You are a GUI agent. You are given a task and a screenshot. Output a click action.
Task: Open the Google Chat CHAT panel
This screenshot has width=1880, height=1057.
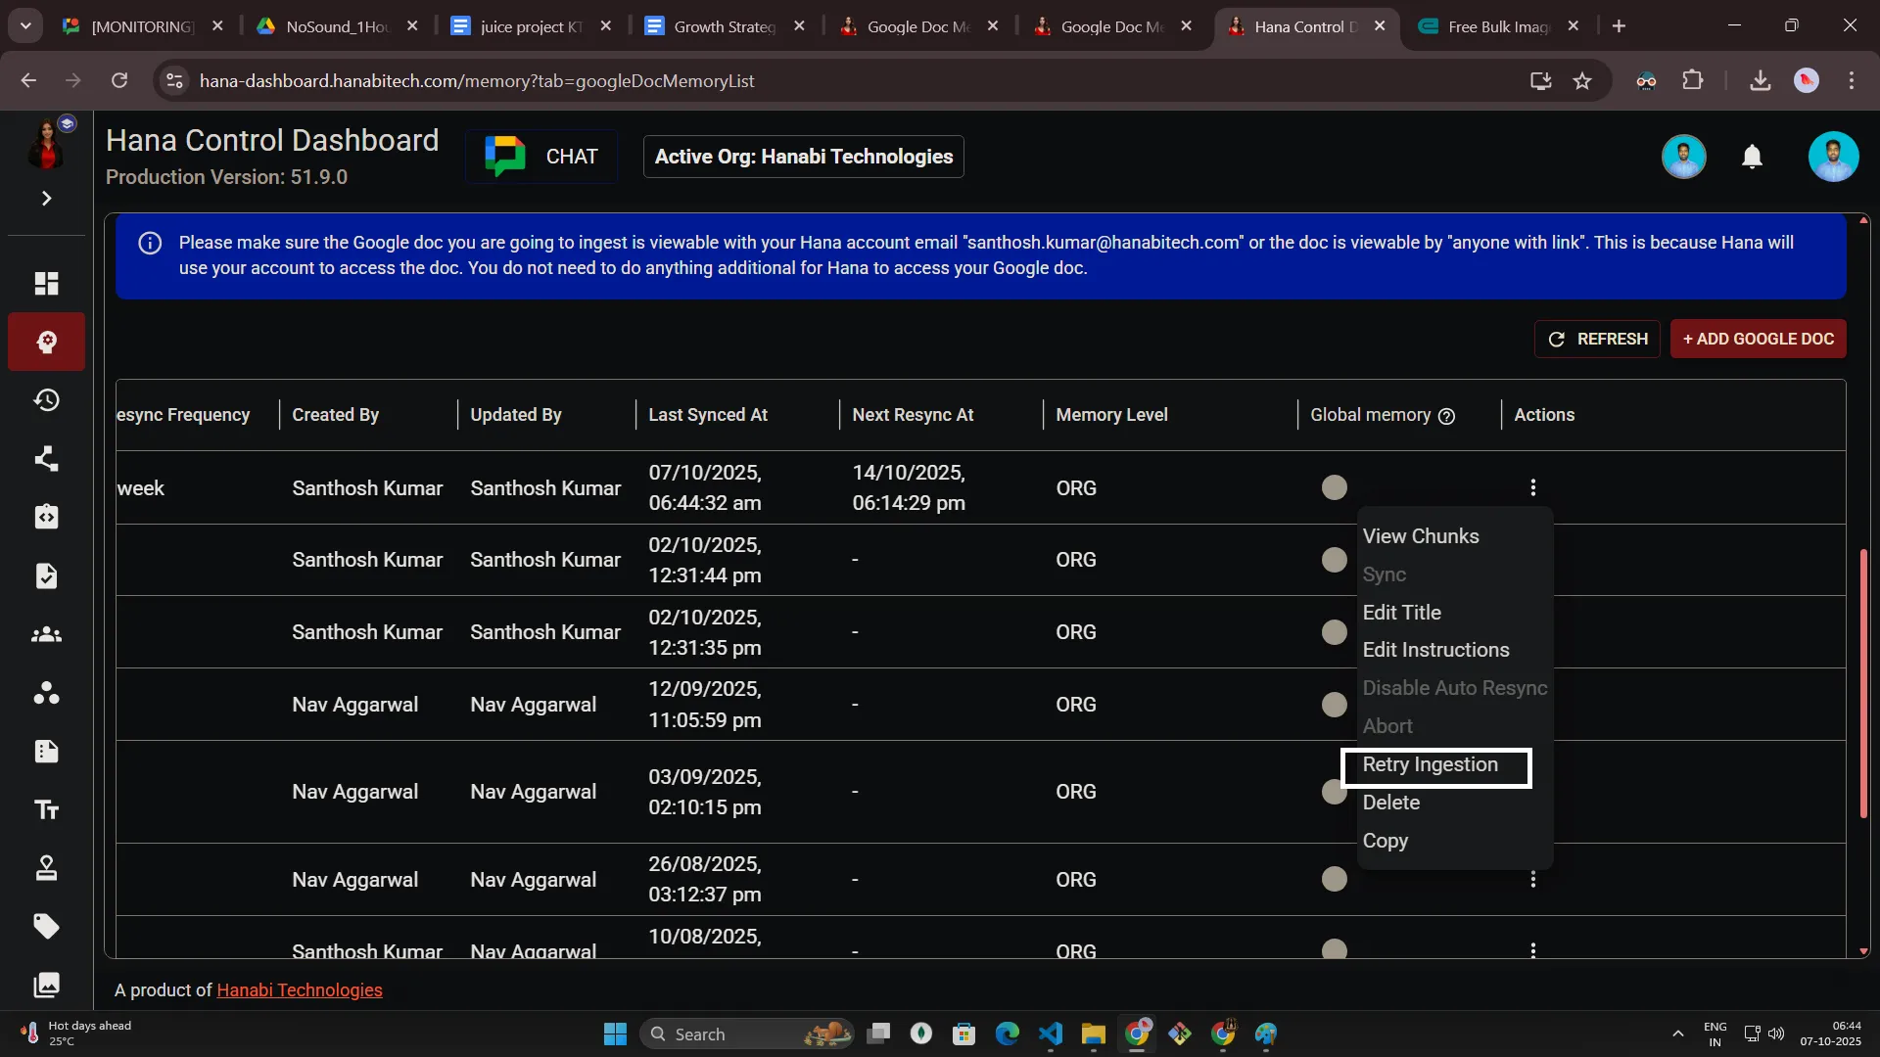pyautogui.click(x=540, y=156)
